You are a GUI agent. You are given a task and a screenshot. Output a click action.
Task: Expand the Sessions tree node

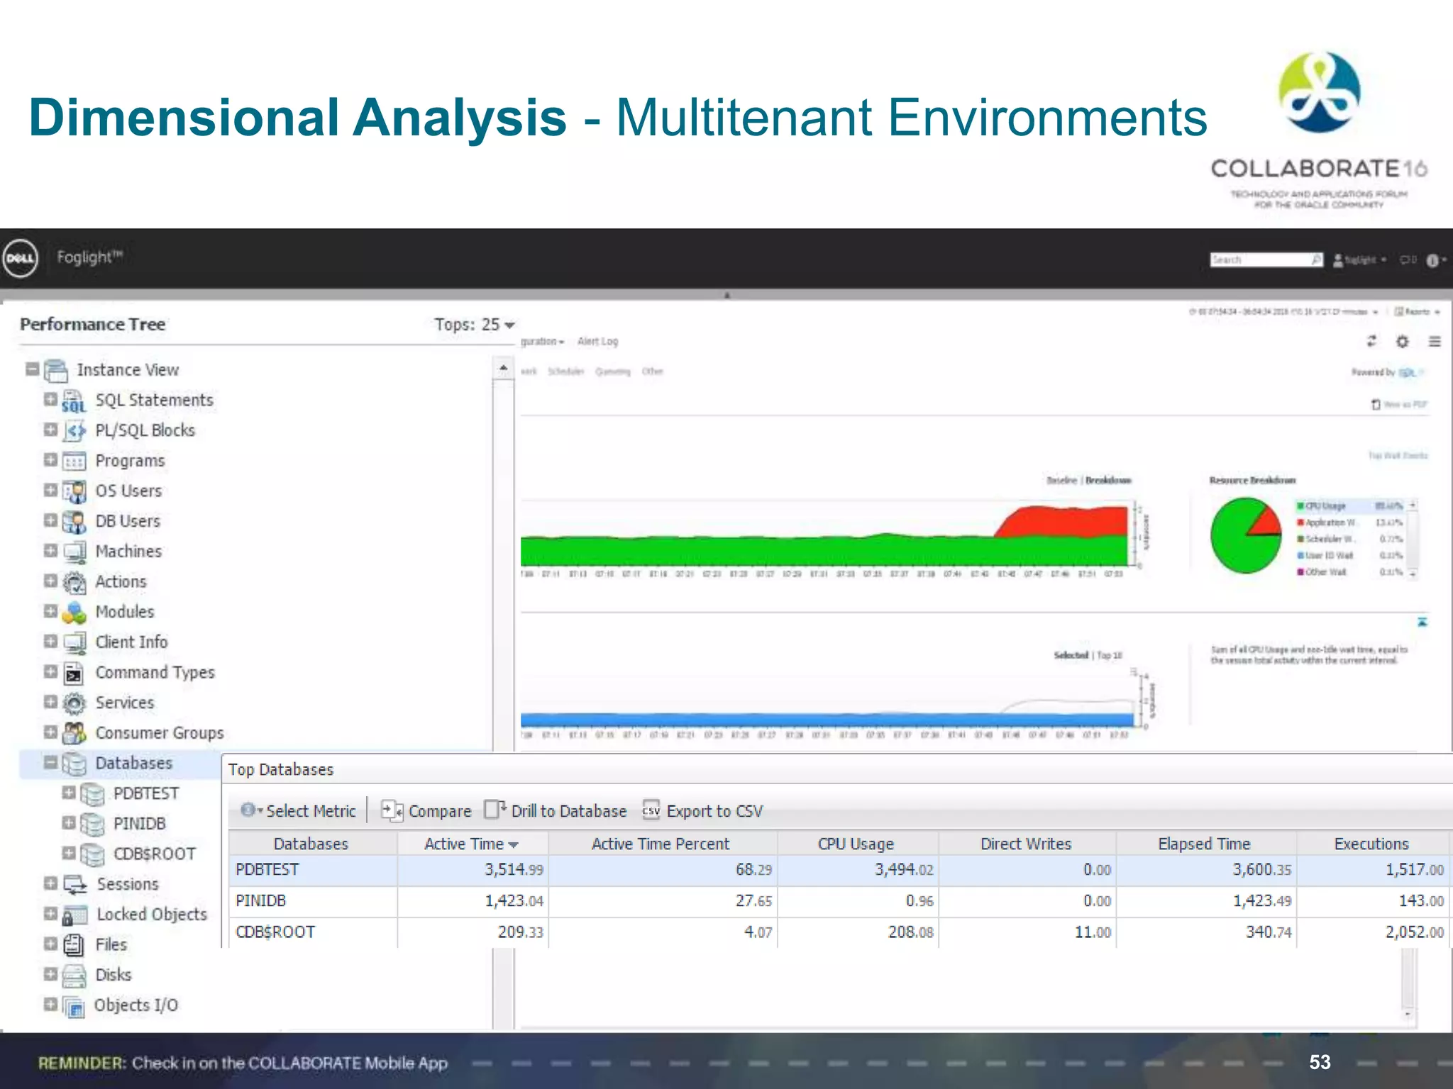50,883
